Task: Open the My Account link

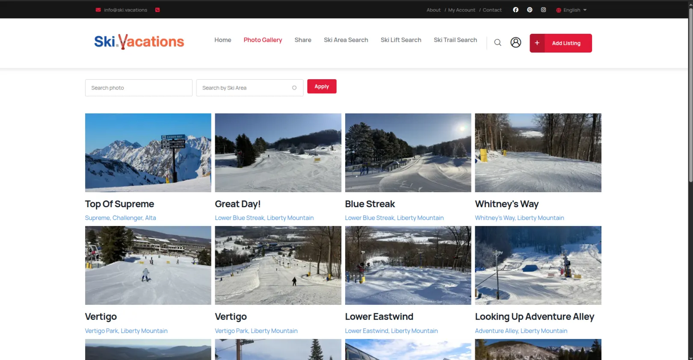Action: 462,10
